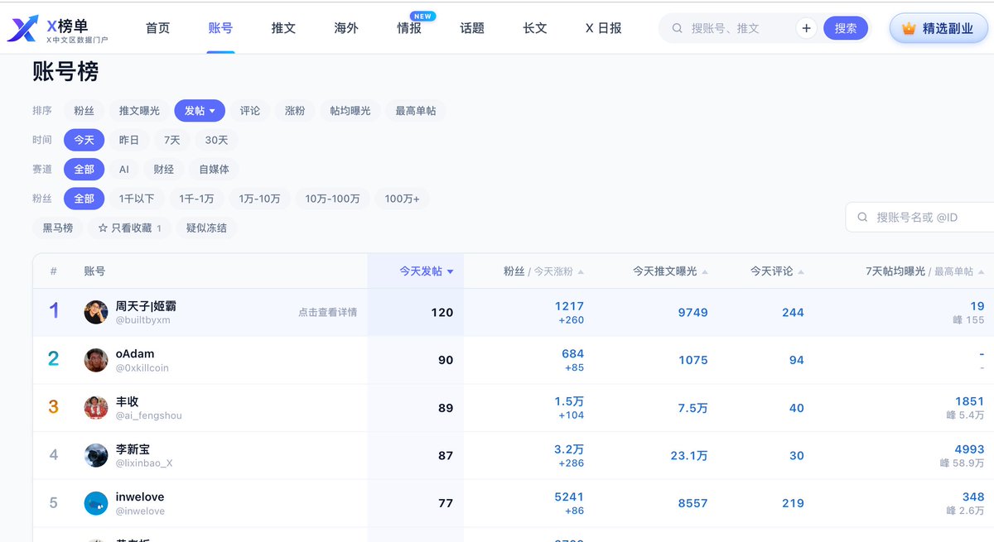Toggle 黑马榜 filter
The width and height of the screenshot is (994, 542).
[58, 228]
